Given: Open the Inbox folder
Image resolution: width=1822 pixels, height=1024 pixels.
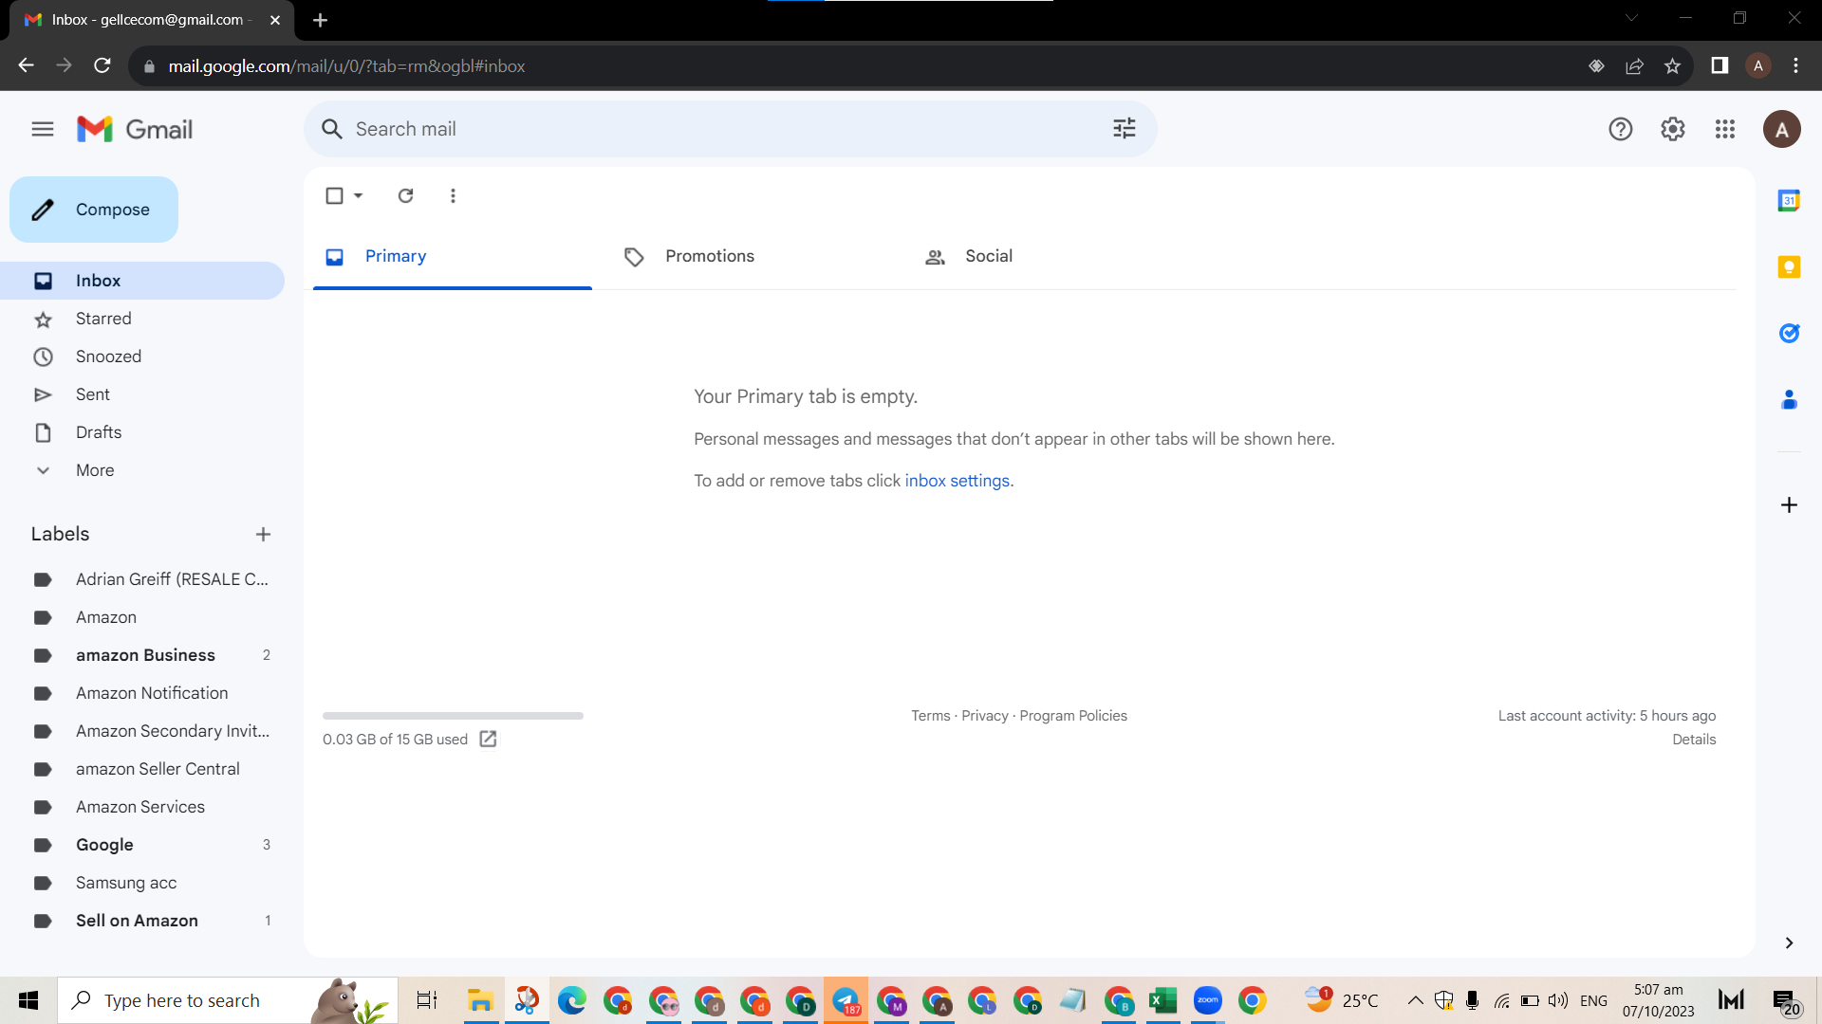Looking at the screenshot, I should point(142,281).
